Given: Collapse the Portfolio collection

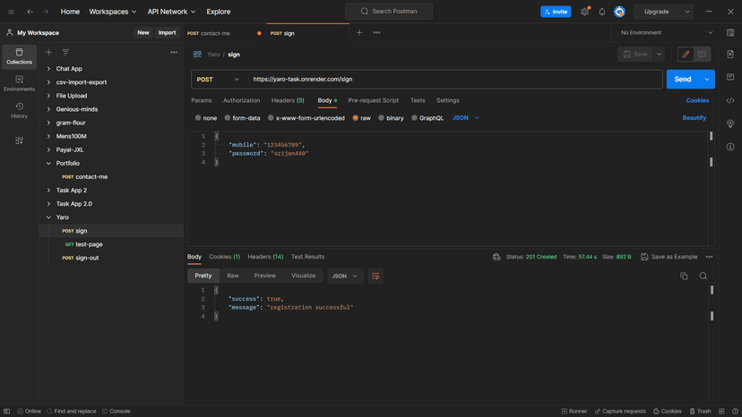Looking at the screenshot, I should tap(48, 163).
